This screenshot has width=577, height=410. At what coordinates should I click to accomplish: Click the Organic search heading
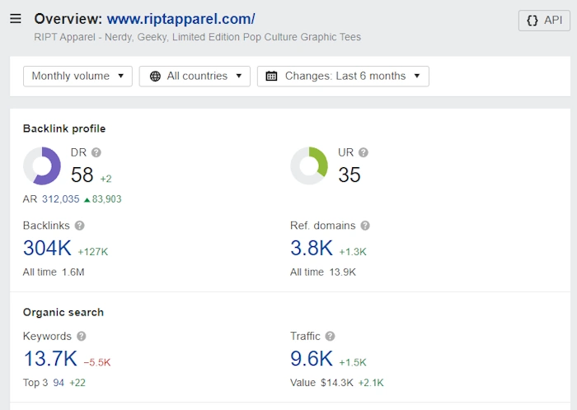coord(63,312)
